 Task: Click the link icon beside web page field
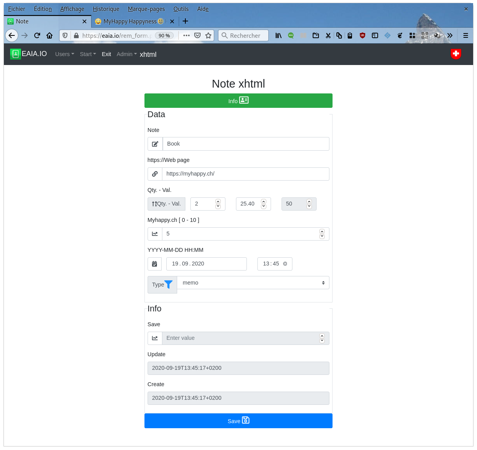coord(155,174)
